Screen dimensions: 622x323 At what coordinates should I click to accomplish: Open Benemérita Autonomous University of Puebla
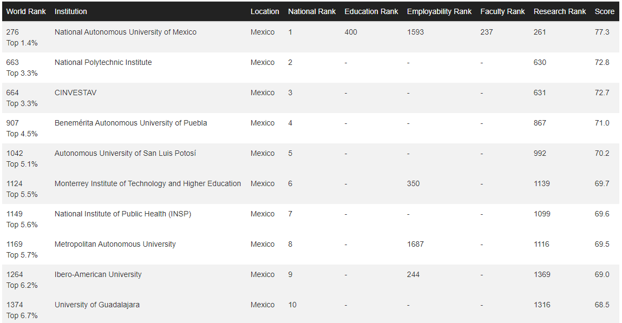click(x=131, y=123)
